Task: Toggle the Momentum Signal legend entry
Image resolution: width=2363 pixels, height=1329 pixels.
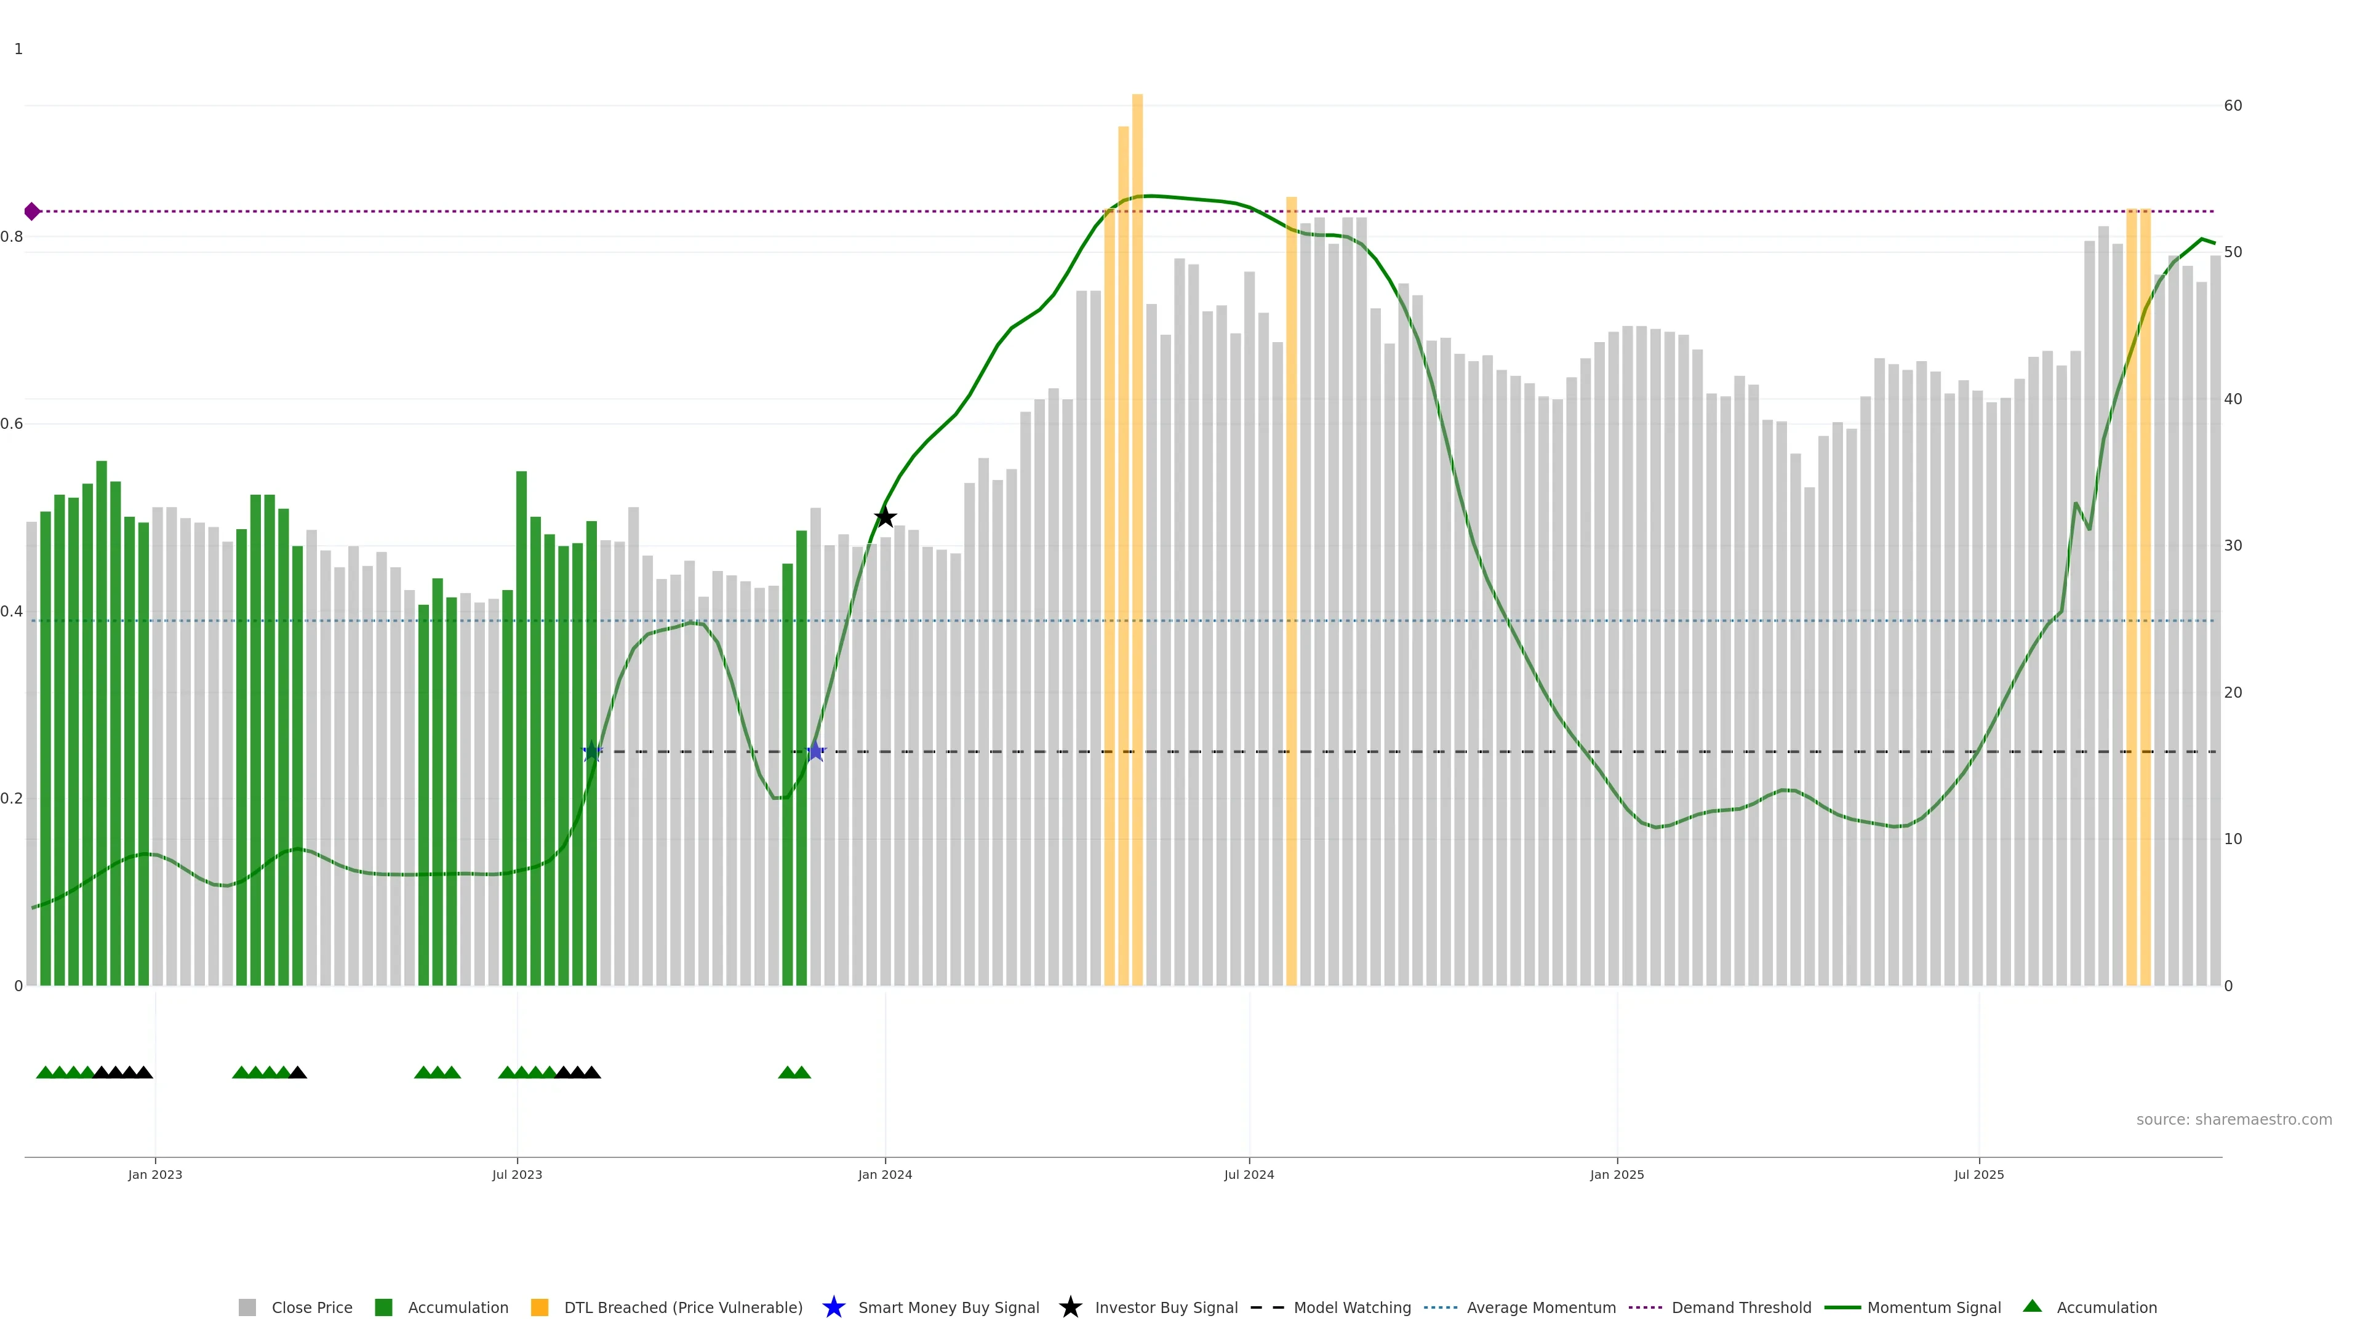Action: pyautogui.click(x=1933, y=1307)
